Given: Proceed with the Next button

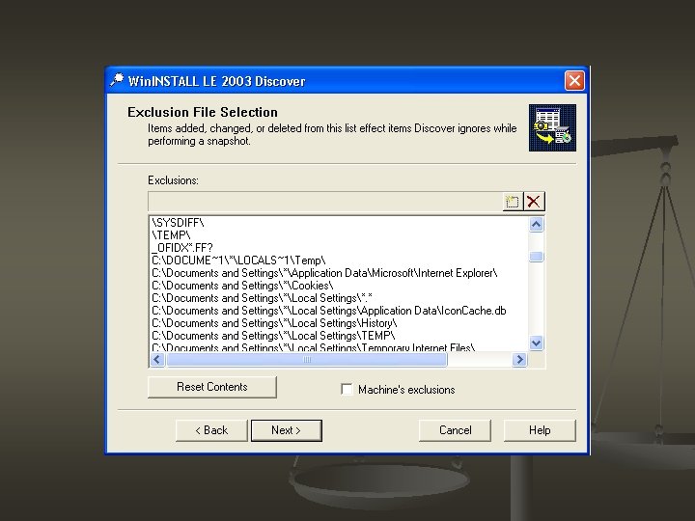Looking at the screenshot, I should point(287,430).
